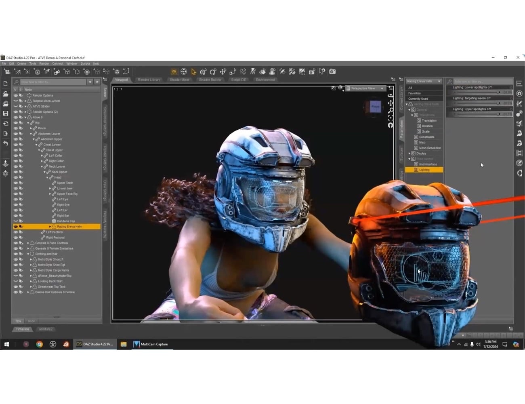
Task: Show the hidden Tadpole Mono-wheel node
Action: (x=16, y=101)
